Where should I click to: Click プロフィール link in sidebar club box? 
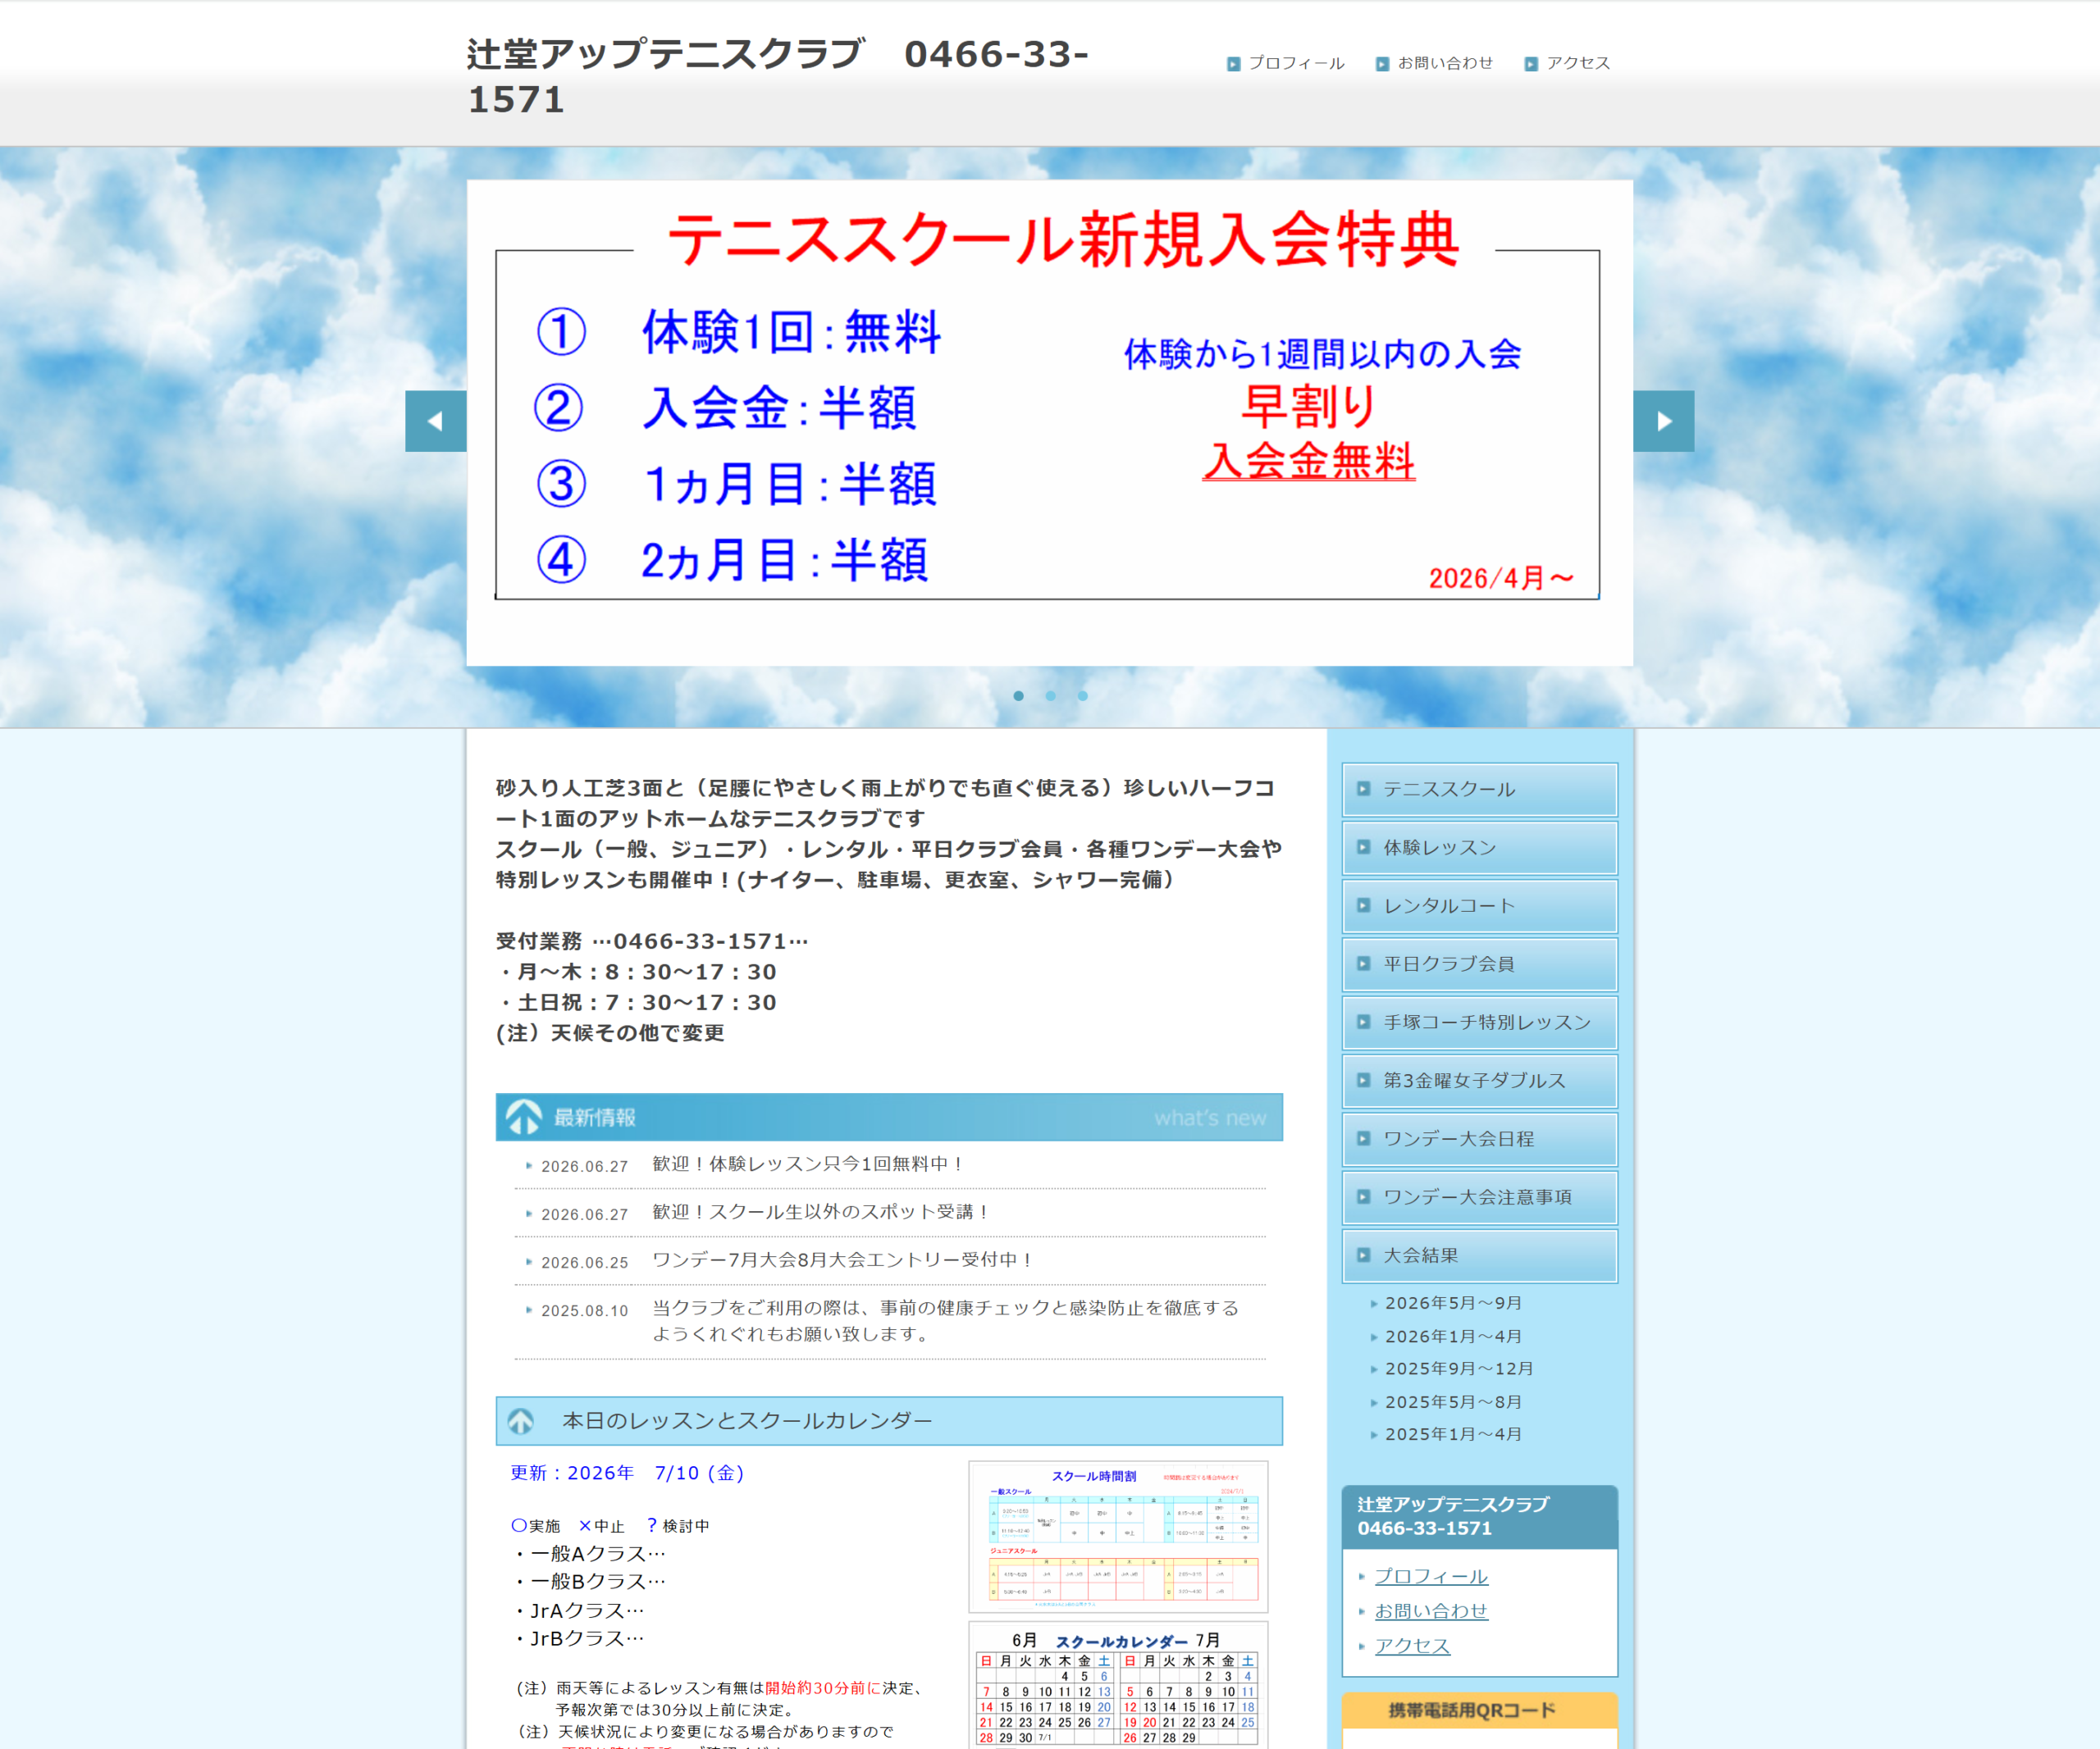(x=1431, y=1576)
